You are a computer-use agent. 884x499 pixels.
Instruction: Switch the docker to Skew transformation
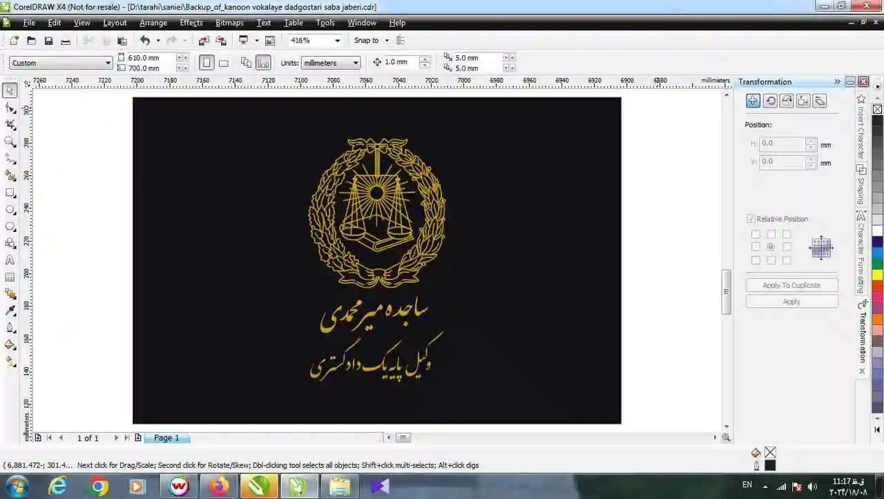820,101
